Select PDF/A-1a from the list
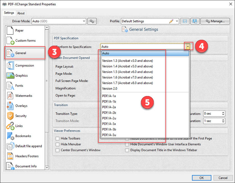The image size is (235, 183). coord(145,96)
